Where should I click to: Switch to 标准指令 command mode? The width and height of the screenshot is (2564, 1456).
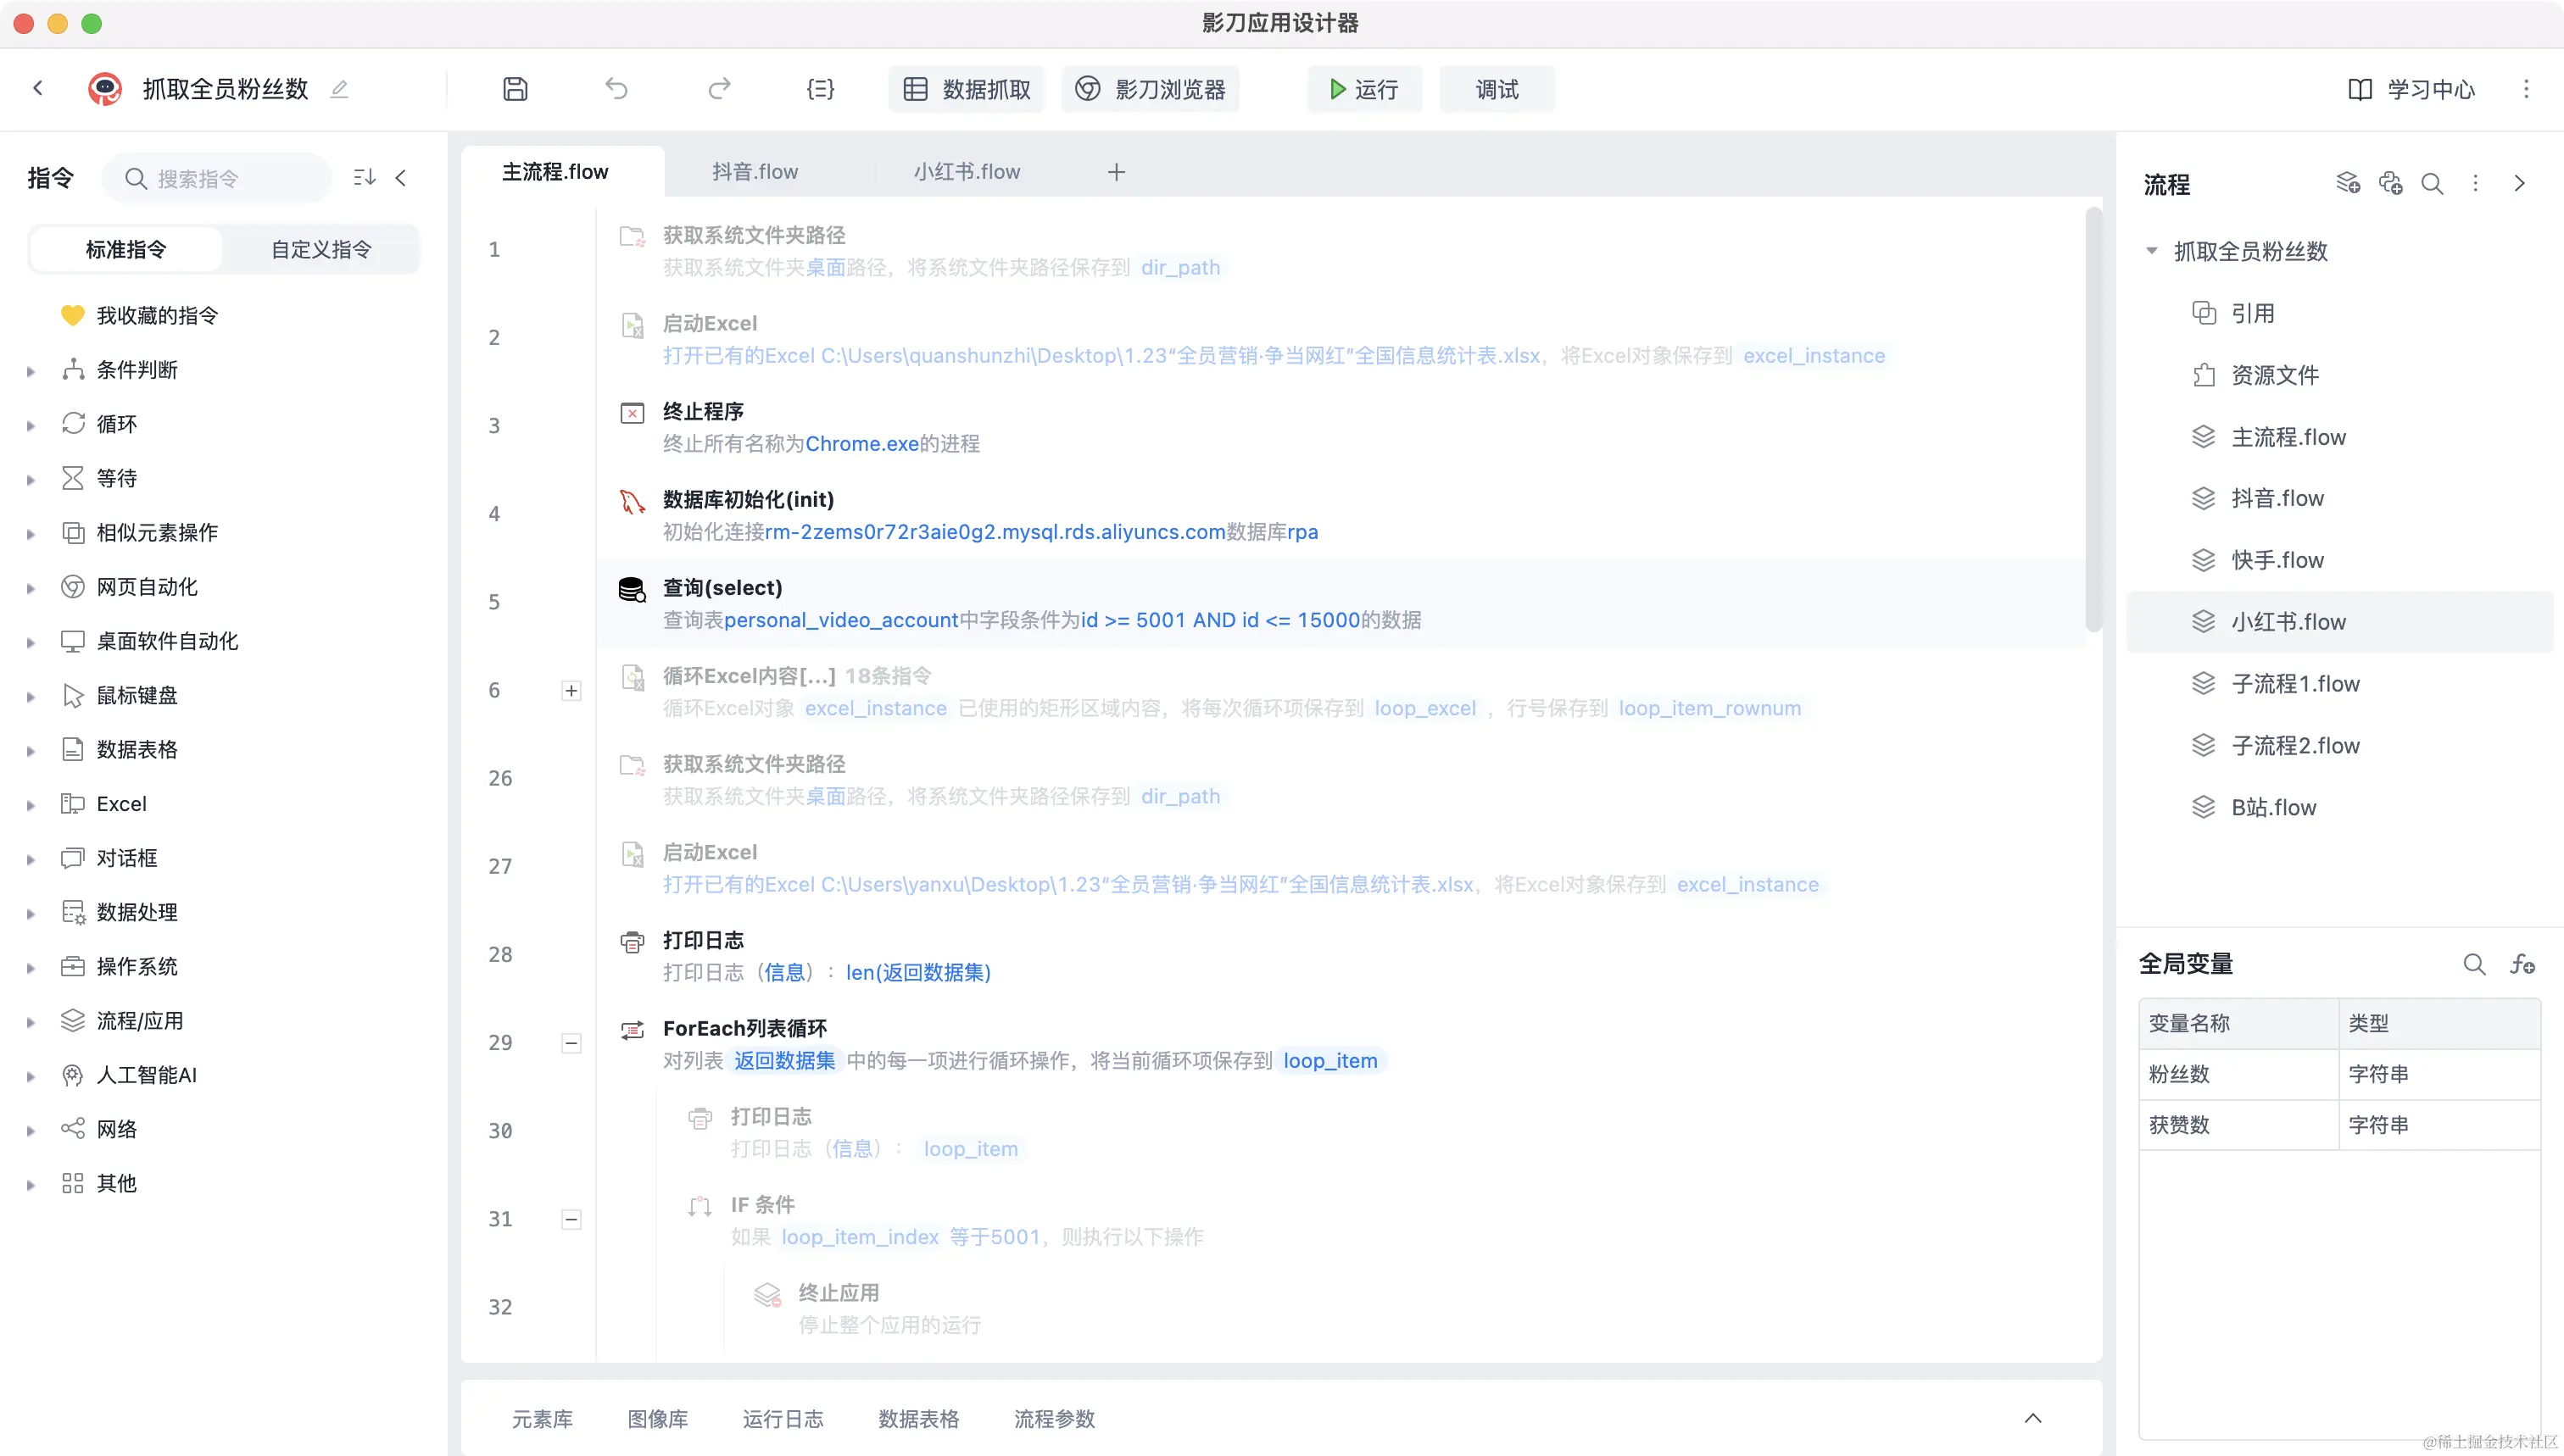[126, 249]
